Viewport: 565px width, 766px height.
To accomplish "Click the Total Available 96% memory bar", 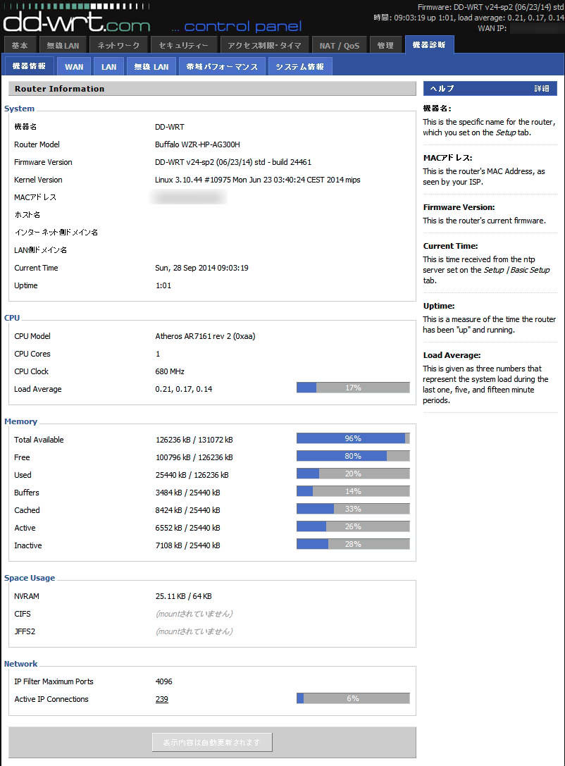I will [x=353, y=438].
